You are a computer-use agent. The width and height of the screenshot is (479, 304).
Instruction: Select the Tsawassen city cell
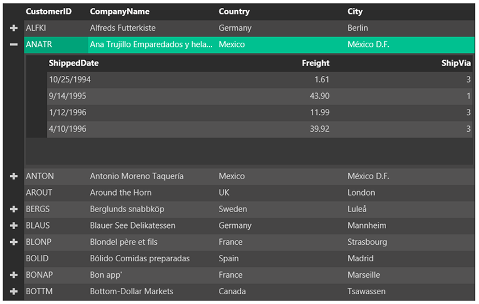click(x=366, y=291)
